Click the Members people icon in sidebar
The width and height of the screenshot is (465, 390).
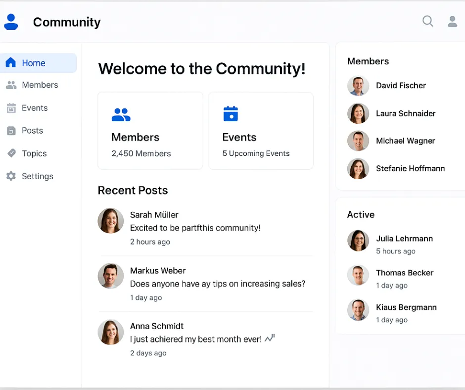pos(11,85)
